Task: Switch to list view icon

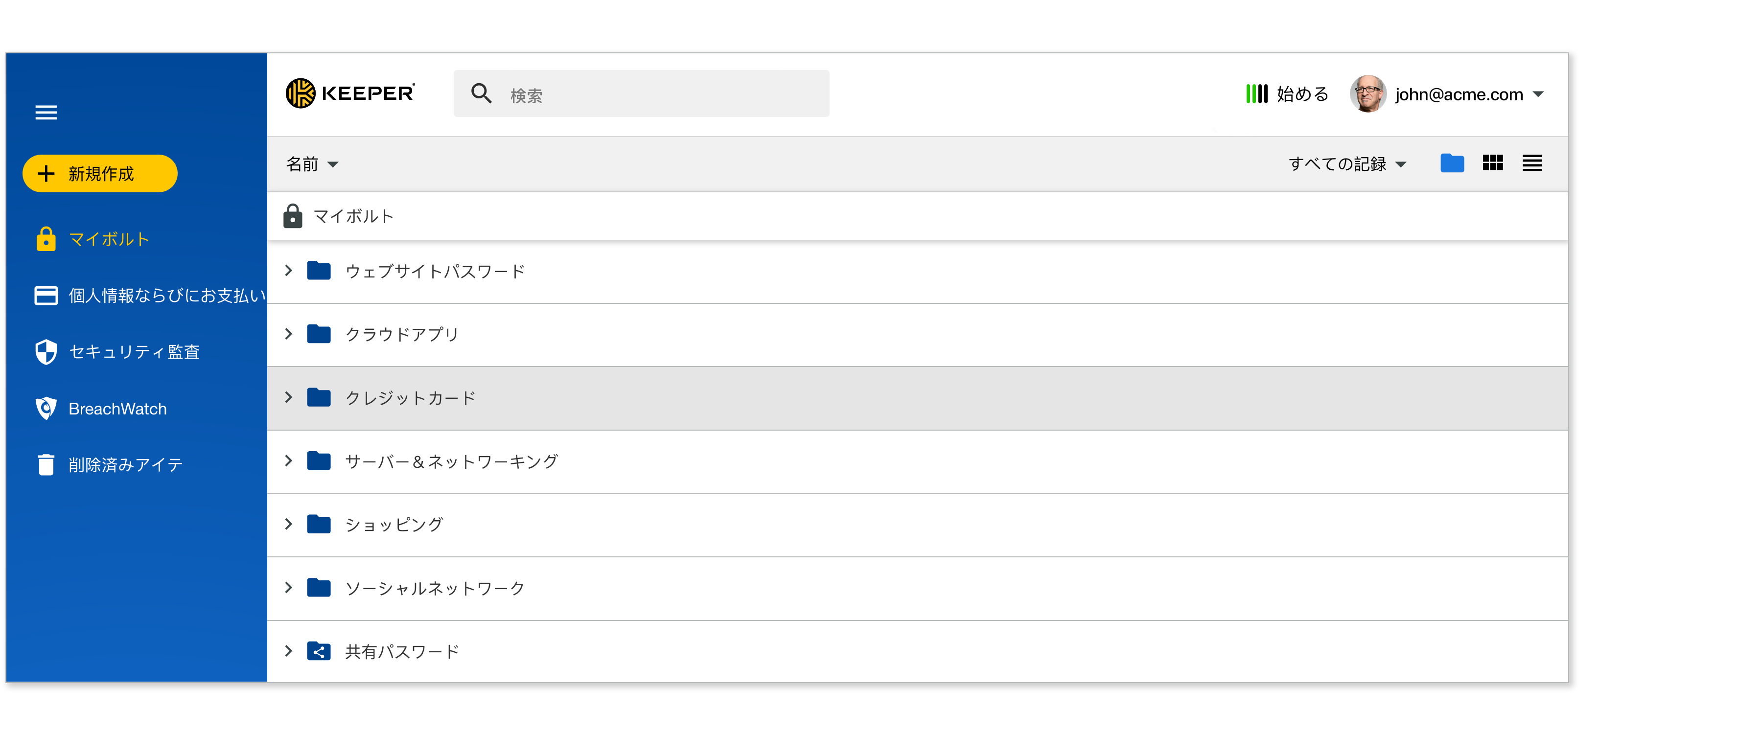Action: [1532, 163]
